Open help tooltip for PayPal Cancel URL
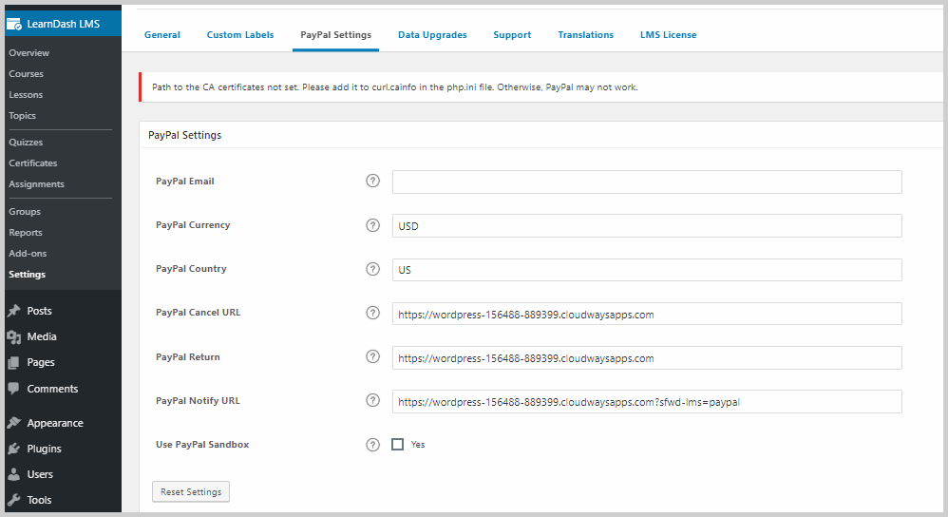Image resolution: width=948 pixels, height=517 pixels. coord(373,313)
